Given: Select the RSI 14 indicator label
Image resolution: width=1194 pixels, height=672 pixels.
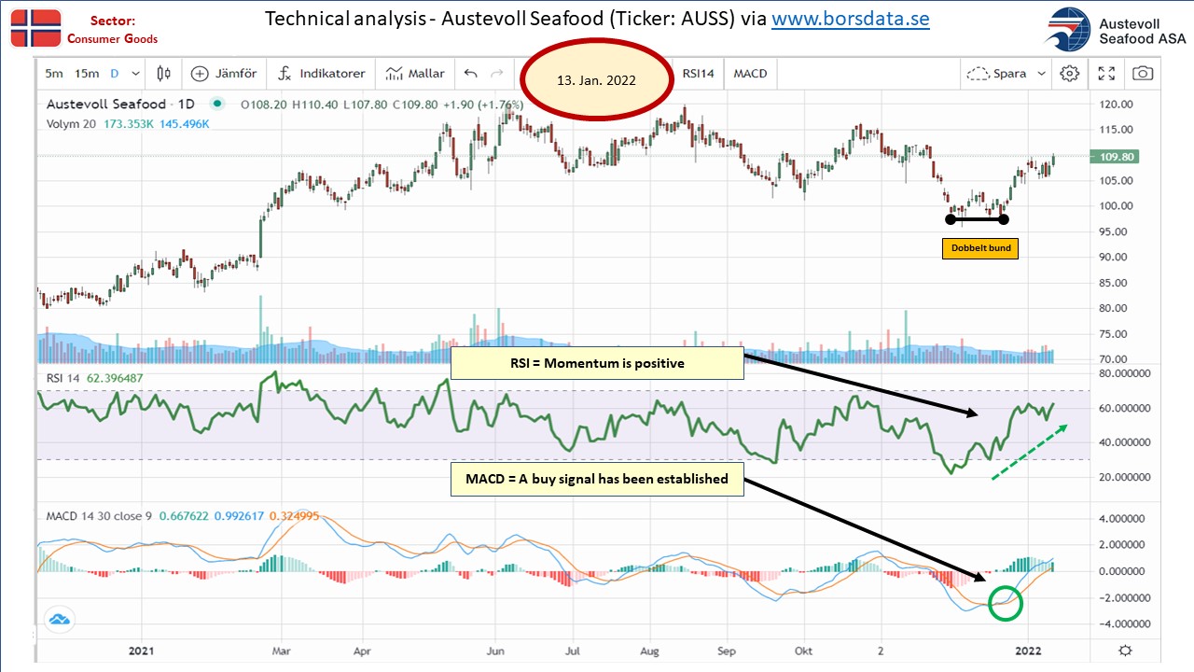Looking at the screenshot, I should pos(65,377).
